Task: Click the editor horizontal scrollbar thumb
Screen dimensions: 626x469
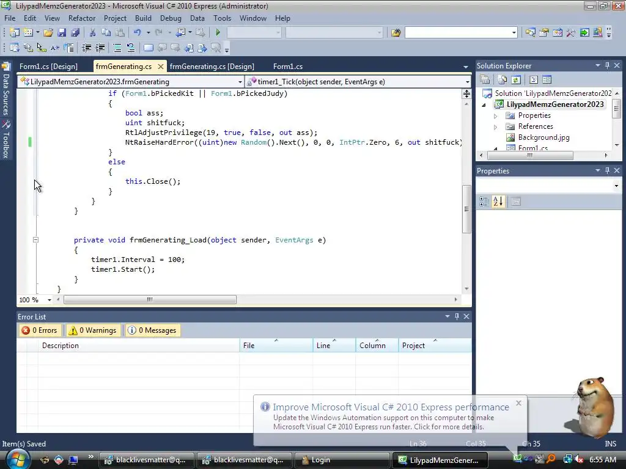Action: tap(150, 299)
